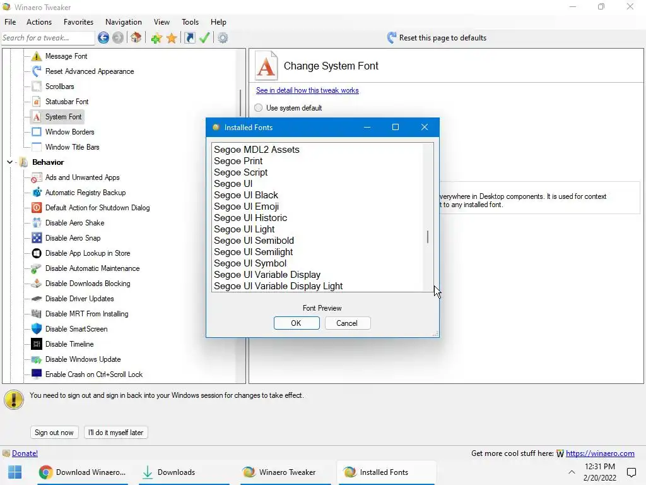Click the Disable Aero Snap icon
The image size is (646, 485).
tap(37, 238)
